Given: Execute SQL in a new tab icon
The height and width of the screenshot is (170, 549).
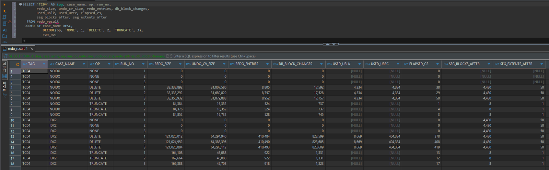Looking at the screenshot, I should coord(4,11).
